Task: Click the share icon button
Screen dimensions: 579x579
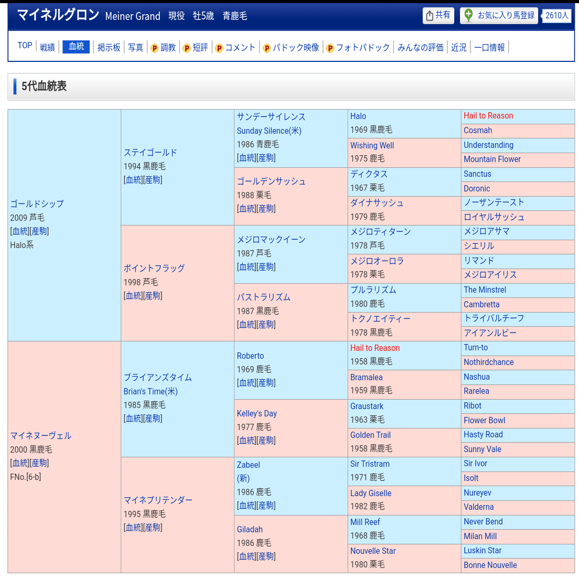Action: tap(438, 16)
